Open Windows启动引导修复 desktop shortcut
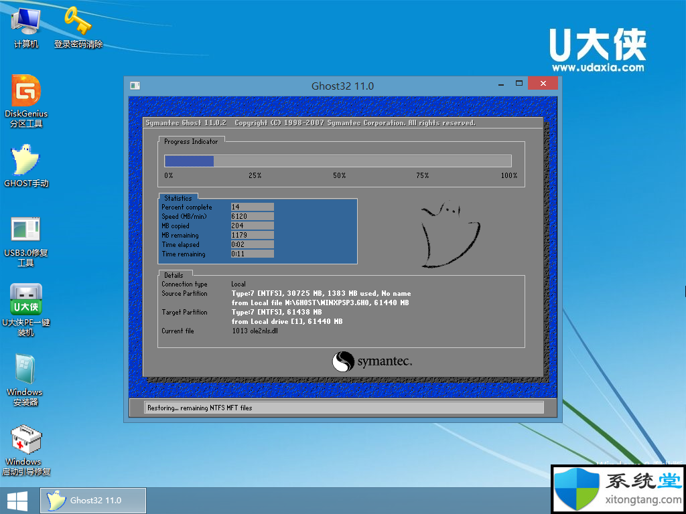The image size is (686, 514). (26, 450)
